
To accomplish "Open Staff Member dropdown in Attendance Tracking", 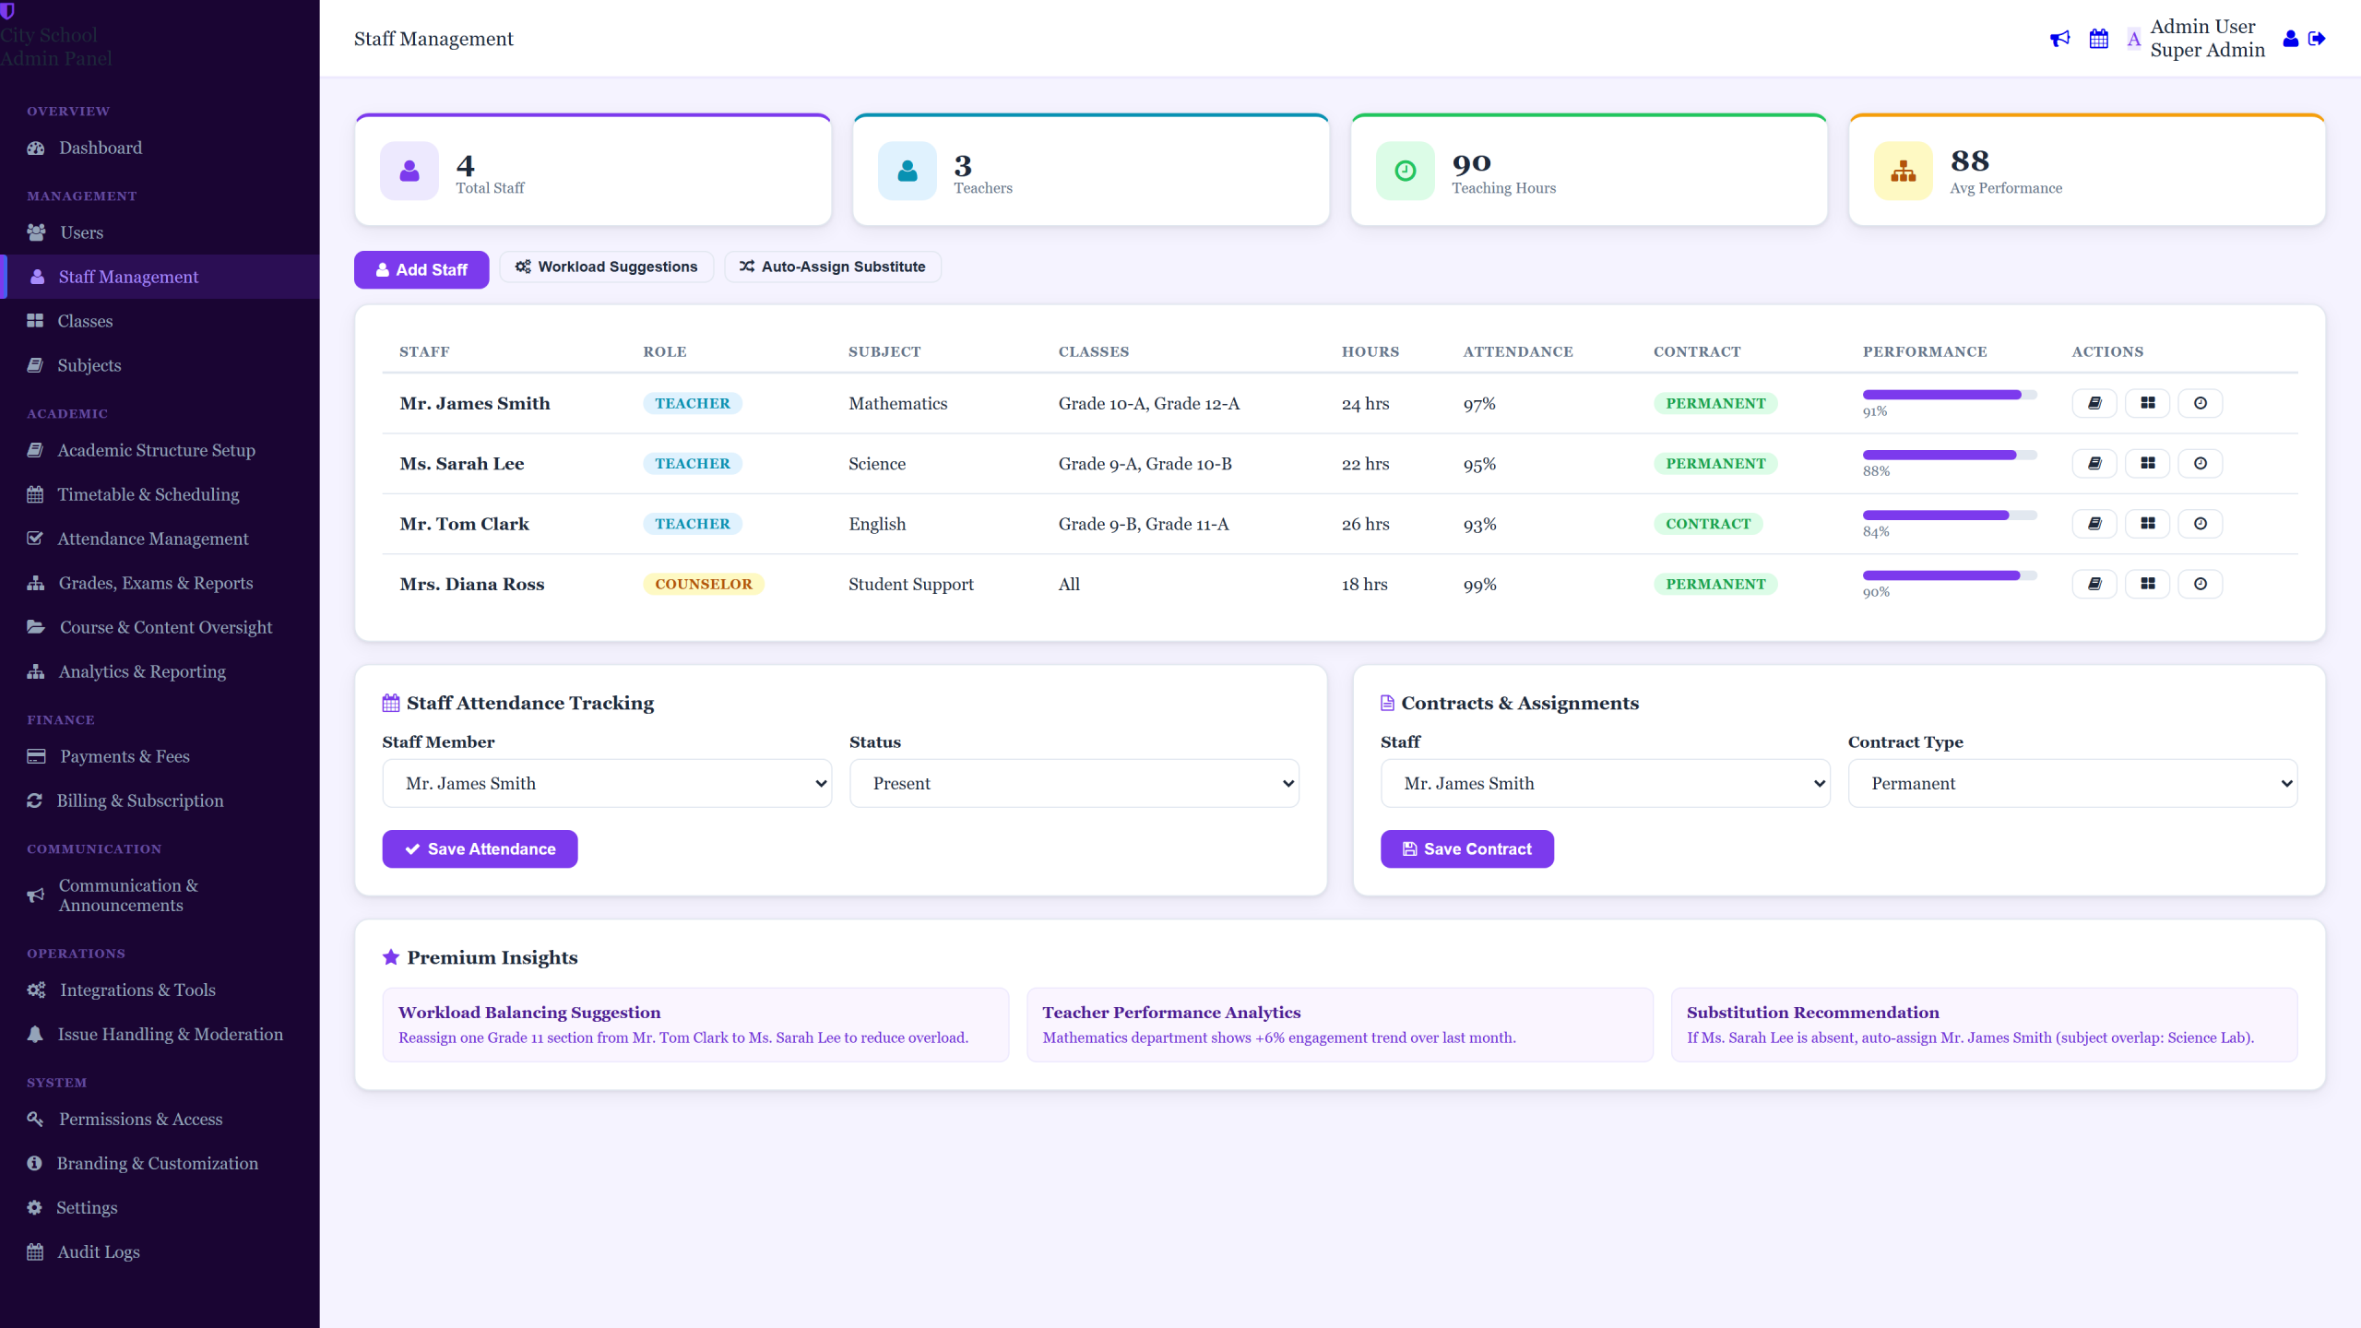I will pos(607,783).
